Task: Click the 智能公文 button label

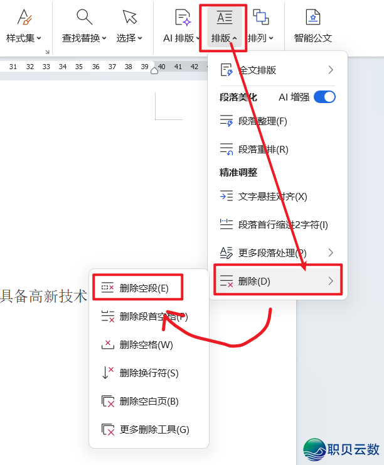Action: pos(313,38)
